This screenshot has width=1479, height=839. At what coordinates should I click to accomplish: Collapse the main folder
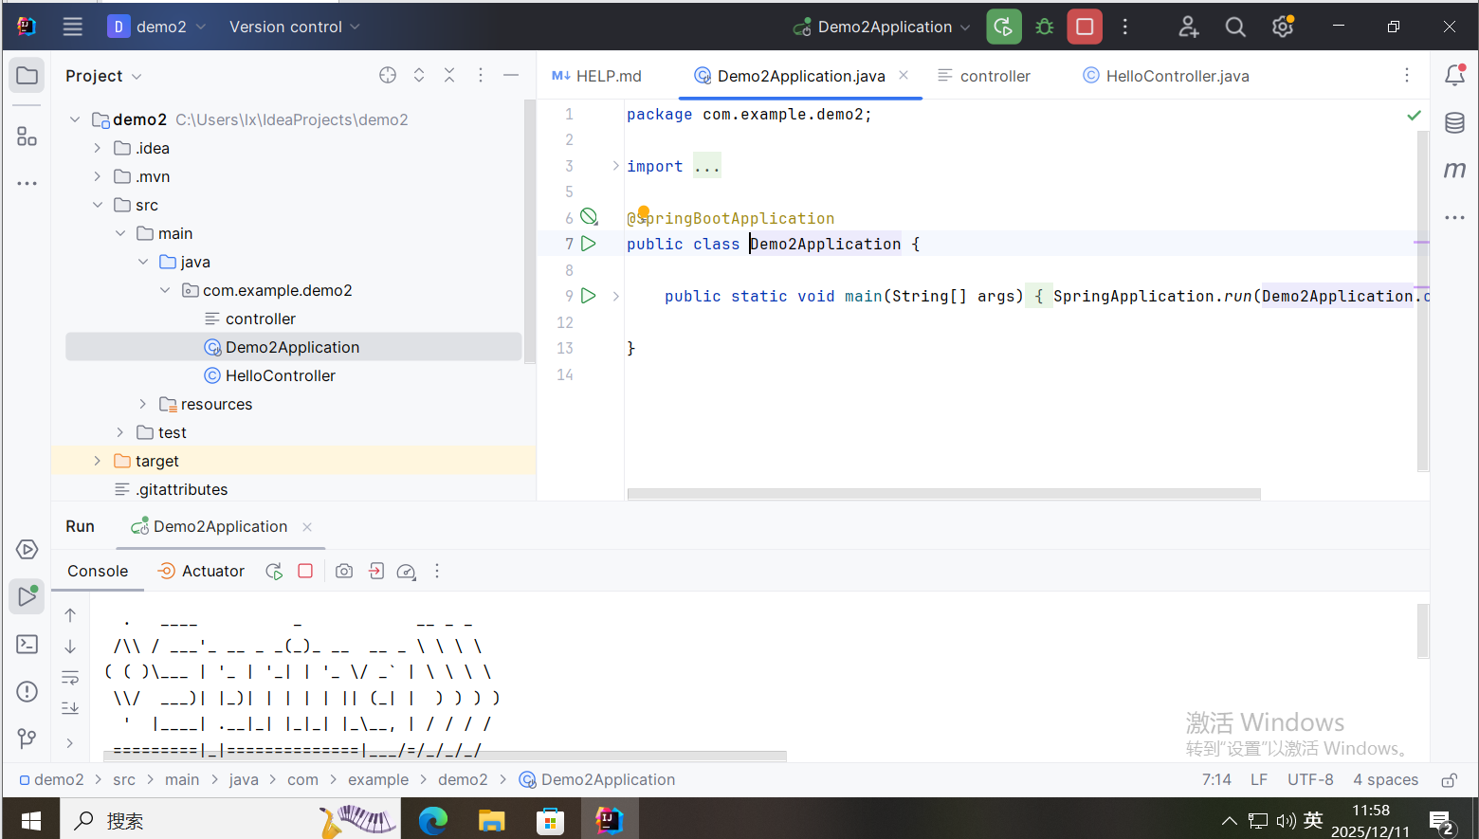[119, 233]
